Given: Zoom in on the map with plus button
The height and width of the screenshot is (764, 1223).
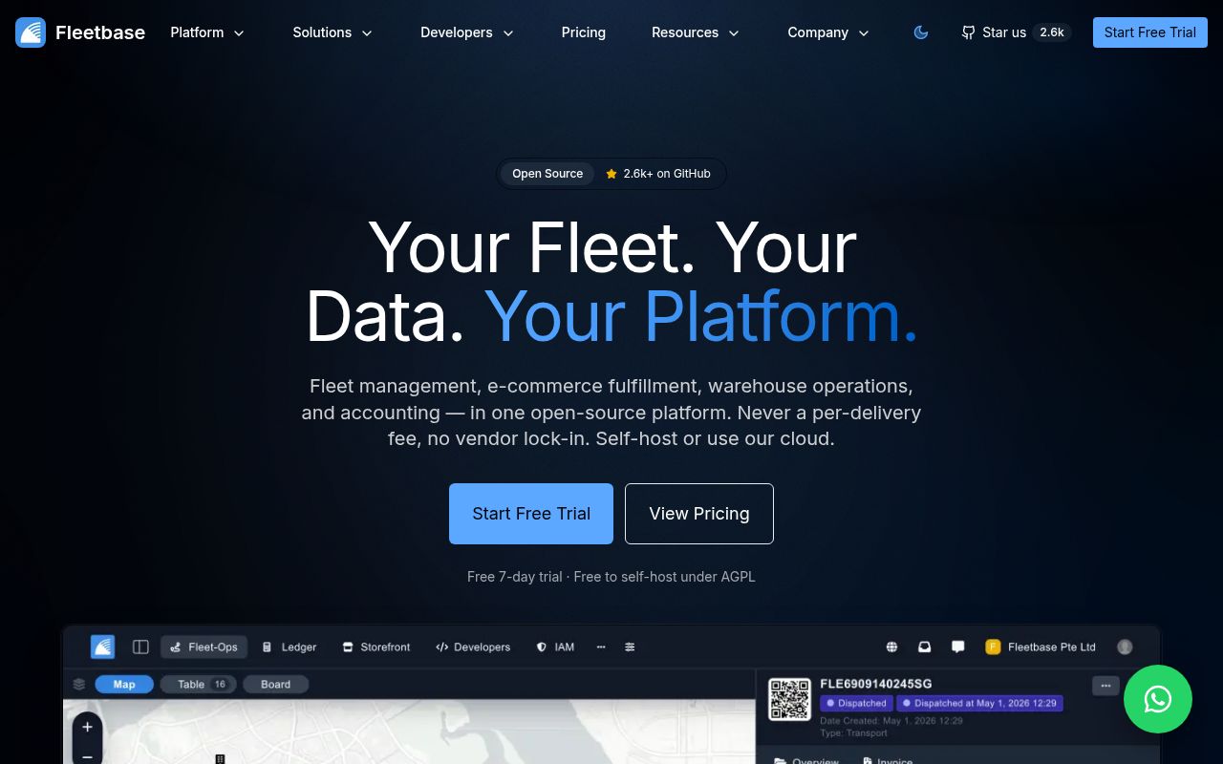Looking at the screenshot, I should click(87, 727).
